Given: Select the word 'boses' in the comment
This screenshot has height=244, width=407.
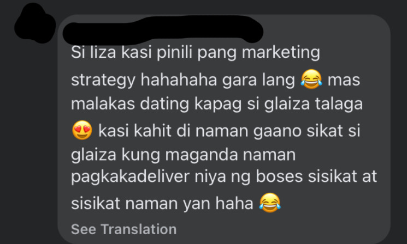Looking at the screenshot, I should pyautogui.click(x=279, y=176).
